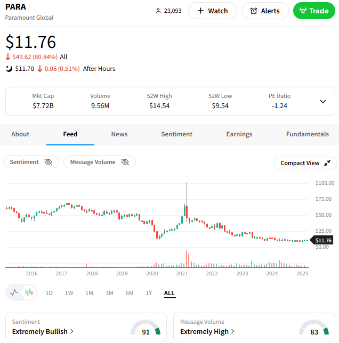The image size is (339, 343).
Task: Select the 1Y time range
Action: point(149,293)
